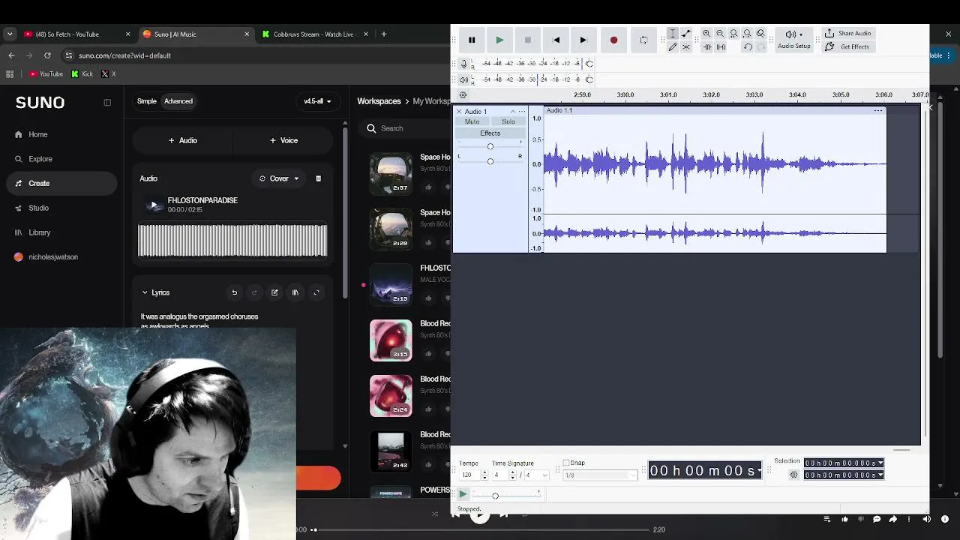Adjust the Audio 1 gain slider

point(490,146)
